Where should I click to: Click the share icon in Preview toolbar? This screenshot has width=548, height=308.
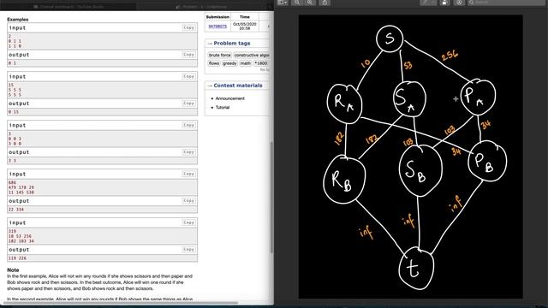[325, 3]
